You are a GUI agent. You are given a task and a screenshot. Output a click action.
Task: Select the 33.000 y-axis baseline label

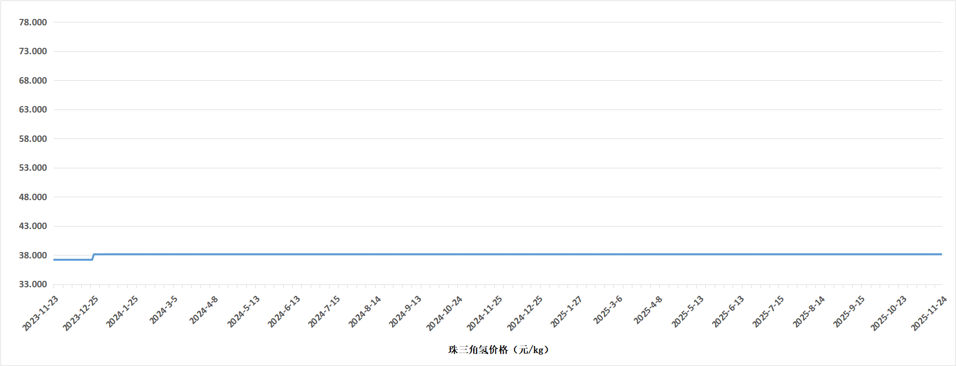(x=33, y=284)
